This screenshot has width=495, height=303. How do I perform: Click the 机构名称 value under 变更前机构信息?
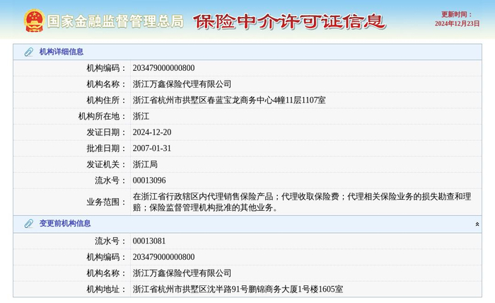[182, 273]
